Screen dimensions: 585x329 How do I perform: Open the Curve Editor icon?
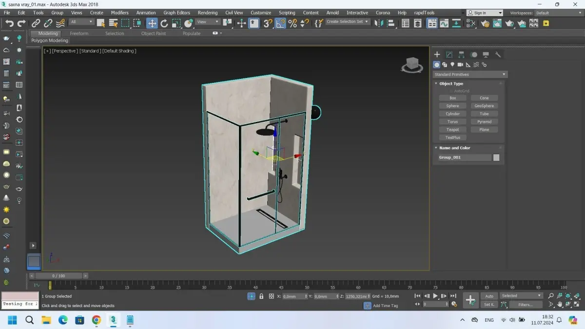click(x=444, y=23)
